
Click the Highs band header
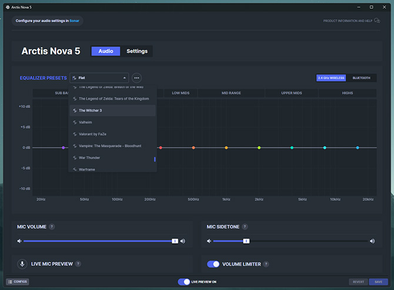(348, 93)
